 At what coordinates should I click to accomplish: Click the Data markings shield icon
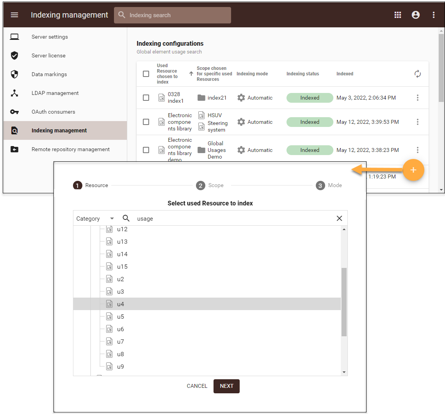14,74
